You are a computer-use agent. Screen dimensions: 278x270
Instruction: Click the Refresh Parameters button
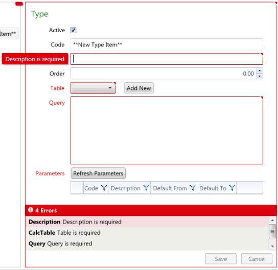tap(98, 173)
